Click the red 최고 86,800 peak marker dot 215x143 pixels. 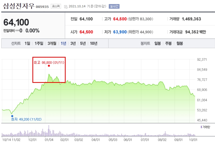pos(49,66)
